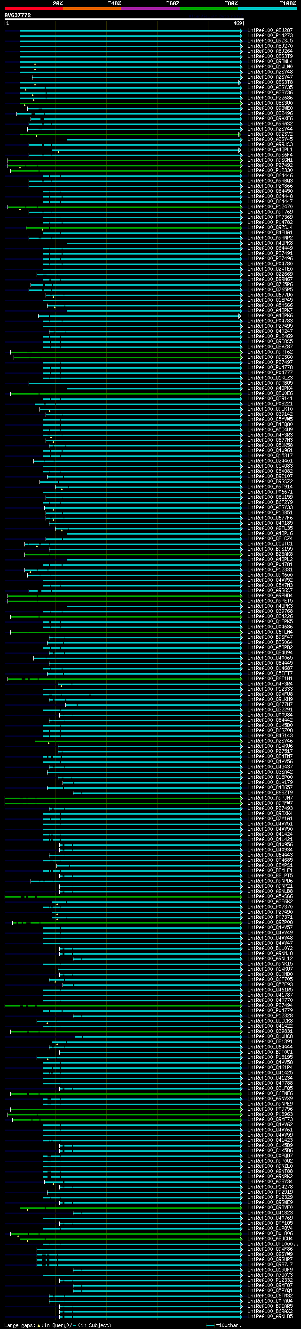Pick the UniRef100_A8JCU4 label
Screen dimensions: 301x1329
[270, 1238]
